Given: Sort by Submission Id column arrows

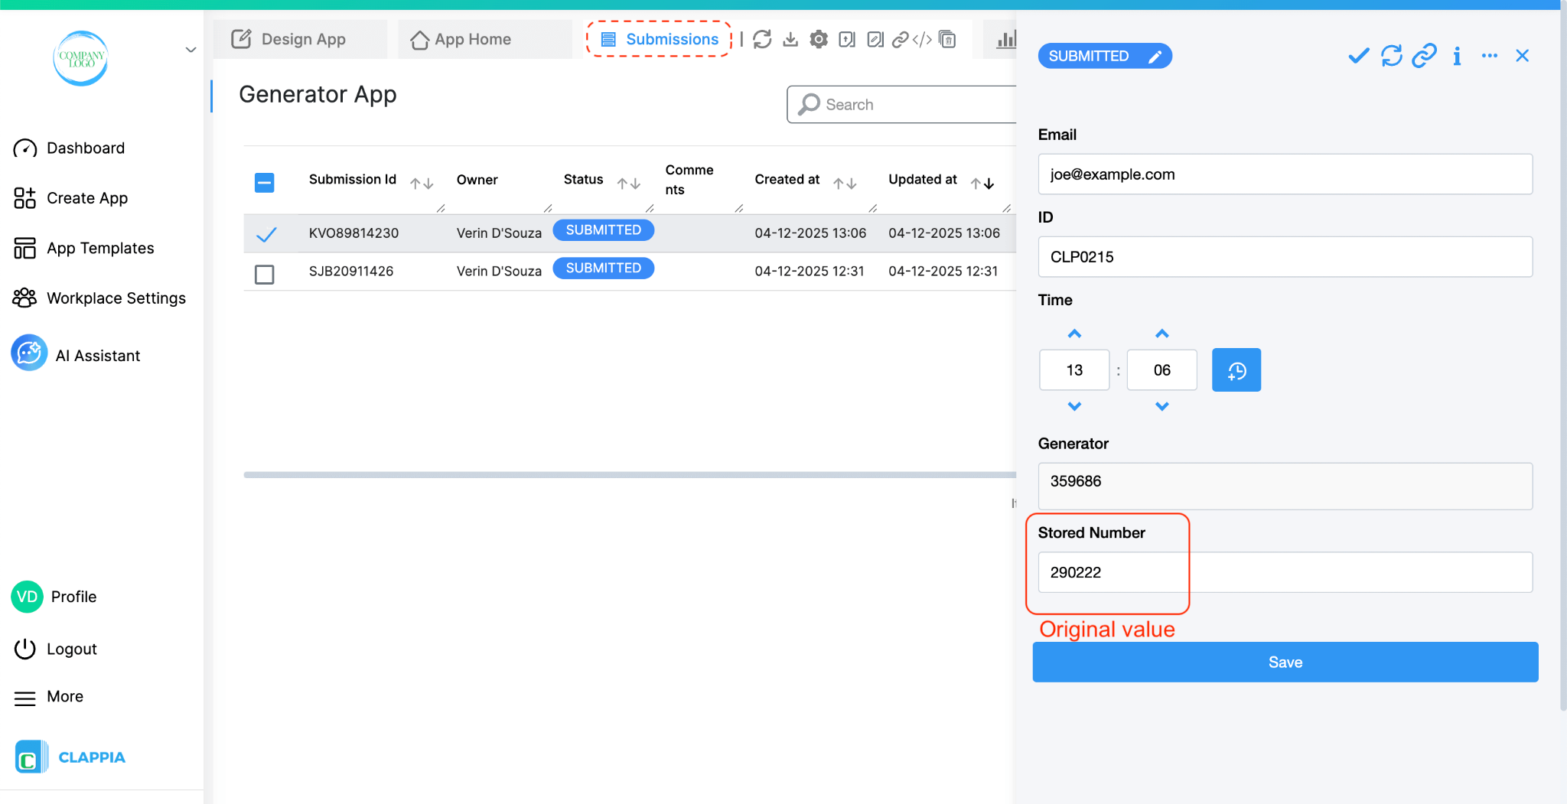Looking at the screenshot, I should (422, 184).
